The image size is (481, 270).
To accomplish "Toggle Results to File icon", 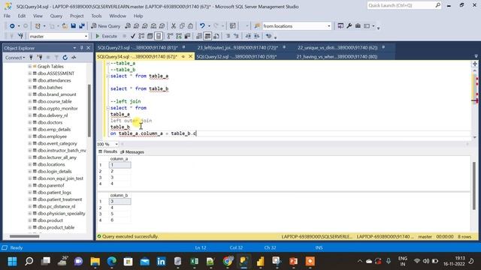I will pos(216,36).
